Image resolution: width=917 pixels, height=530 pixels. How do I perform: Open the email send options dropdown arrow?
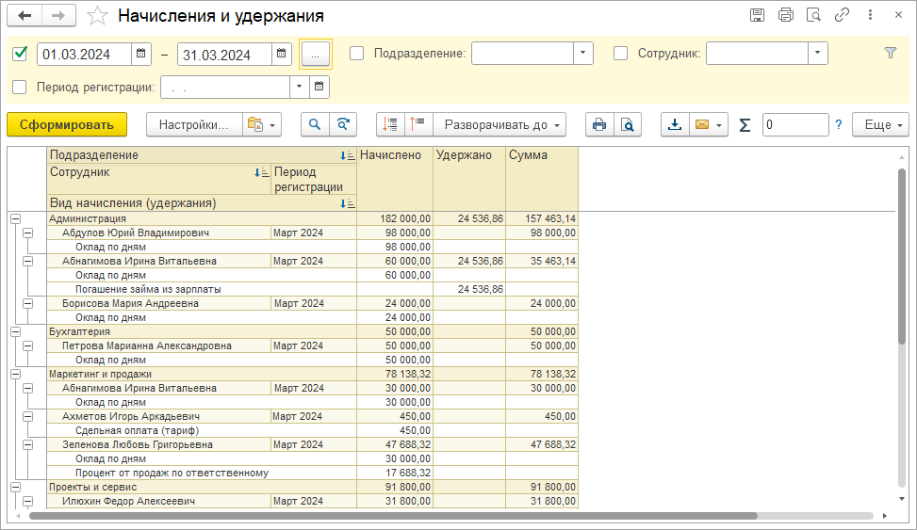[721, 124]
